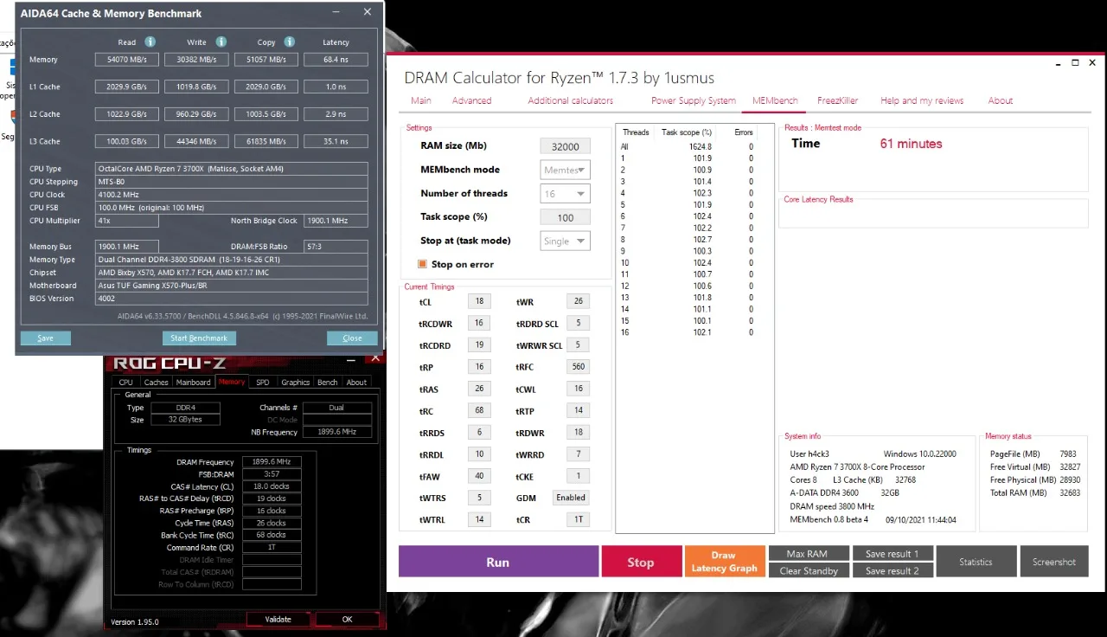The height and width of the screenshot is (637, 1107).
Task: Select the Memory tab in CPU-Z
Action: click(232, 382)
